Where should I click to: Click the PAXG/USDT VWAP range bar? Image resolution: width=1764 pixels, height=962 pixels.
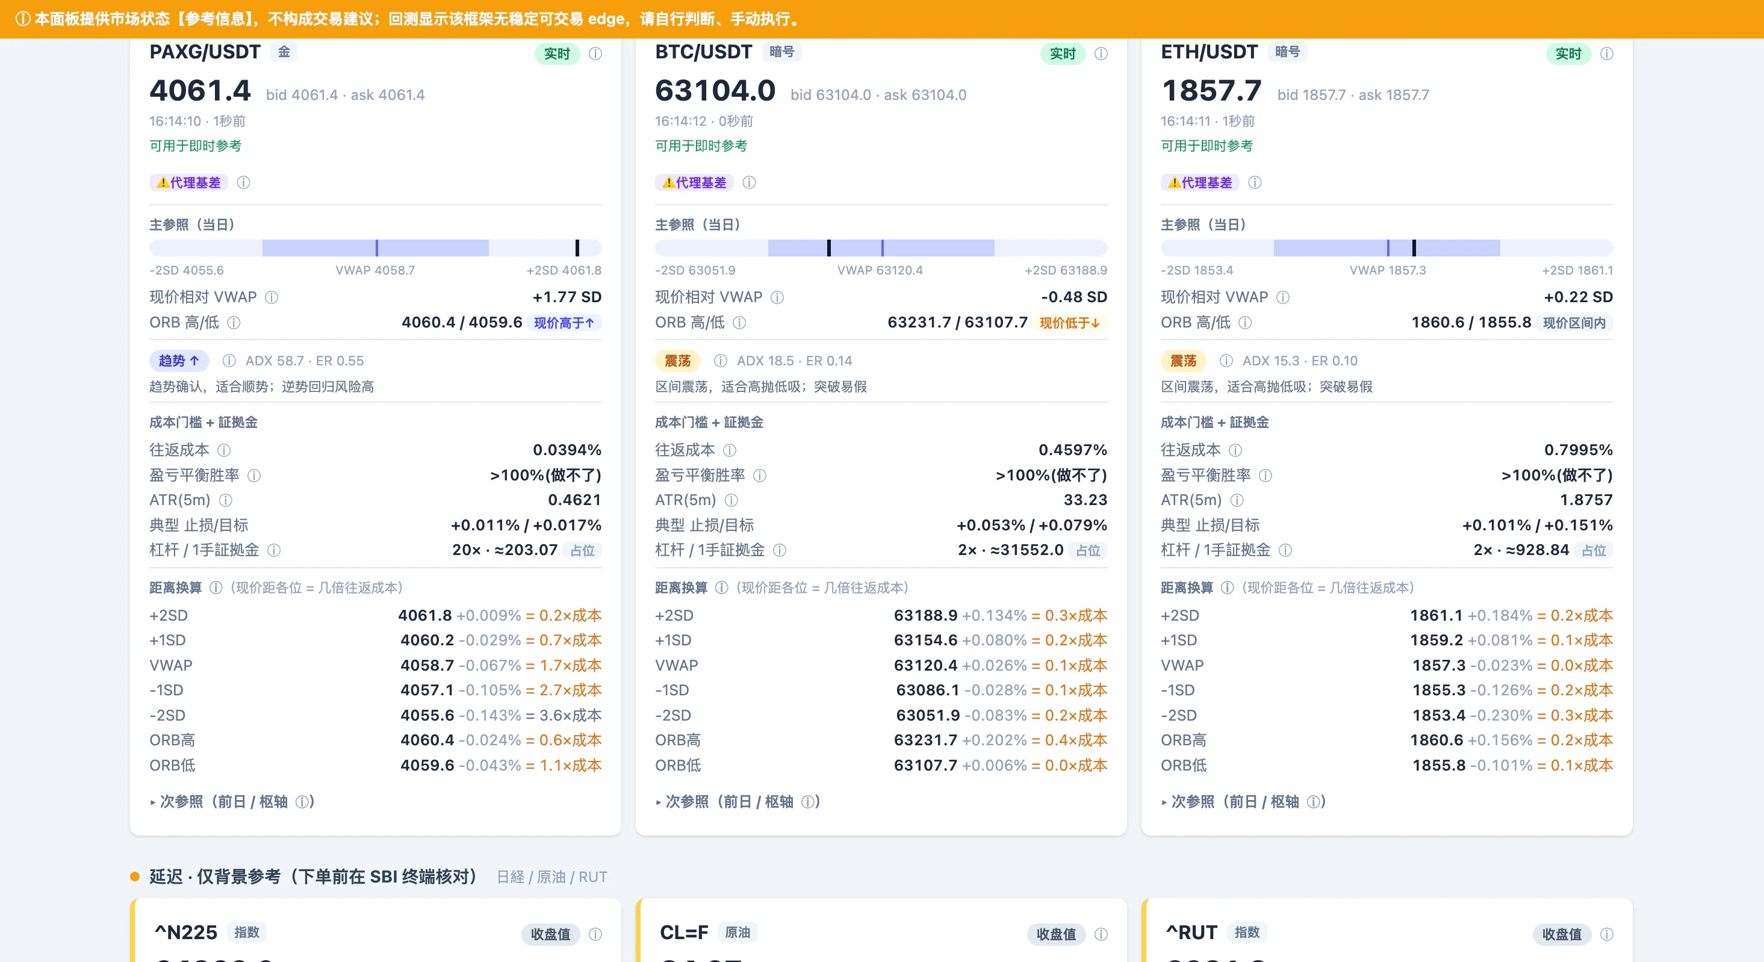[375, 248]
